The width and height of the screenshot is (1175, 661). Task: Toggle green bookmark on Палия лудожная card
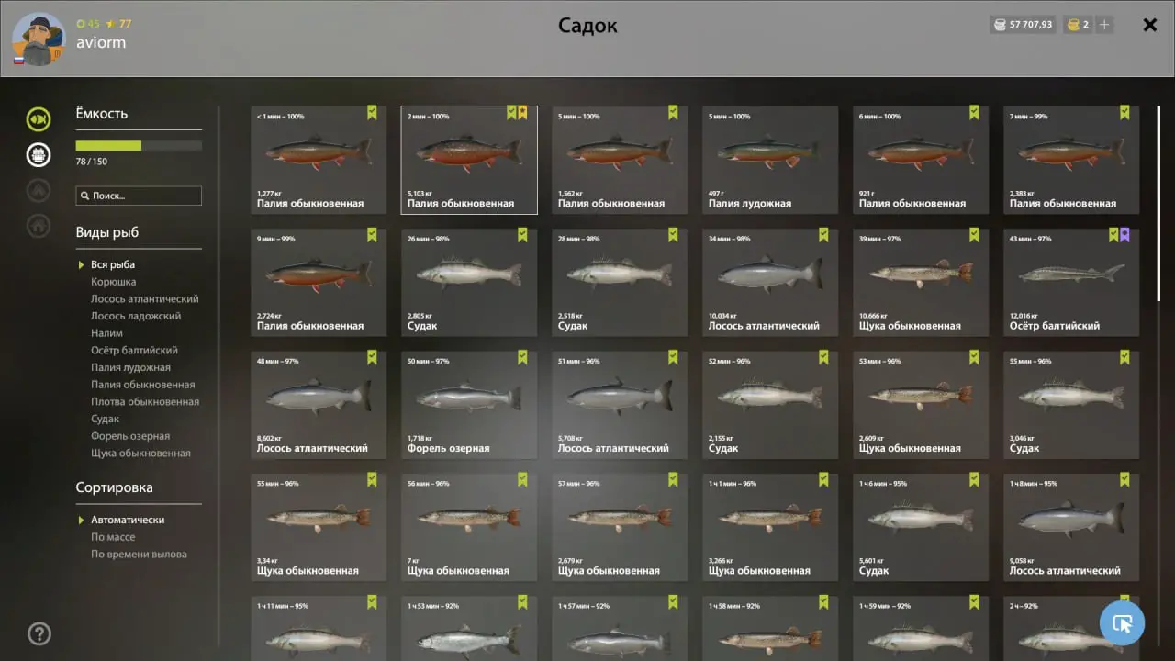point(823,113)
